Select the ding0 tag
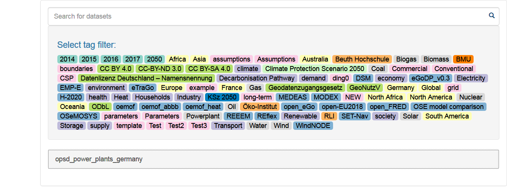Viewport: 507px width, 194px height. point(341,78)
